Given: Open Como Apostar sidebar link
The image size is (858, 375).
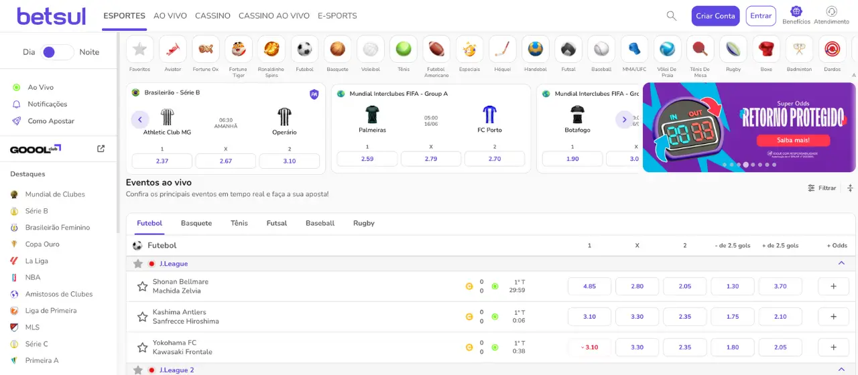Looking at the screenshot, I should 51,121.
